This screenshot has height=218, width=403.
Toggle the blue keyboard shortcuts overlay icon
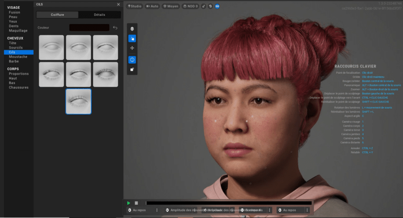click(x=217, y=6)
